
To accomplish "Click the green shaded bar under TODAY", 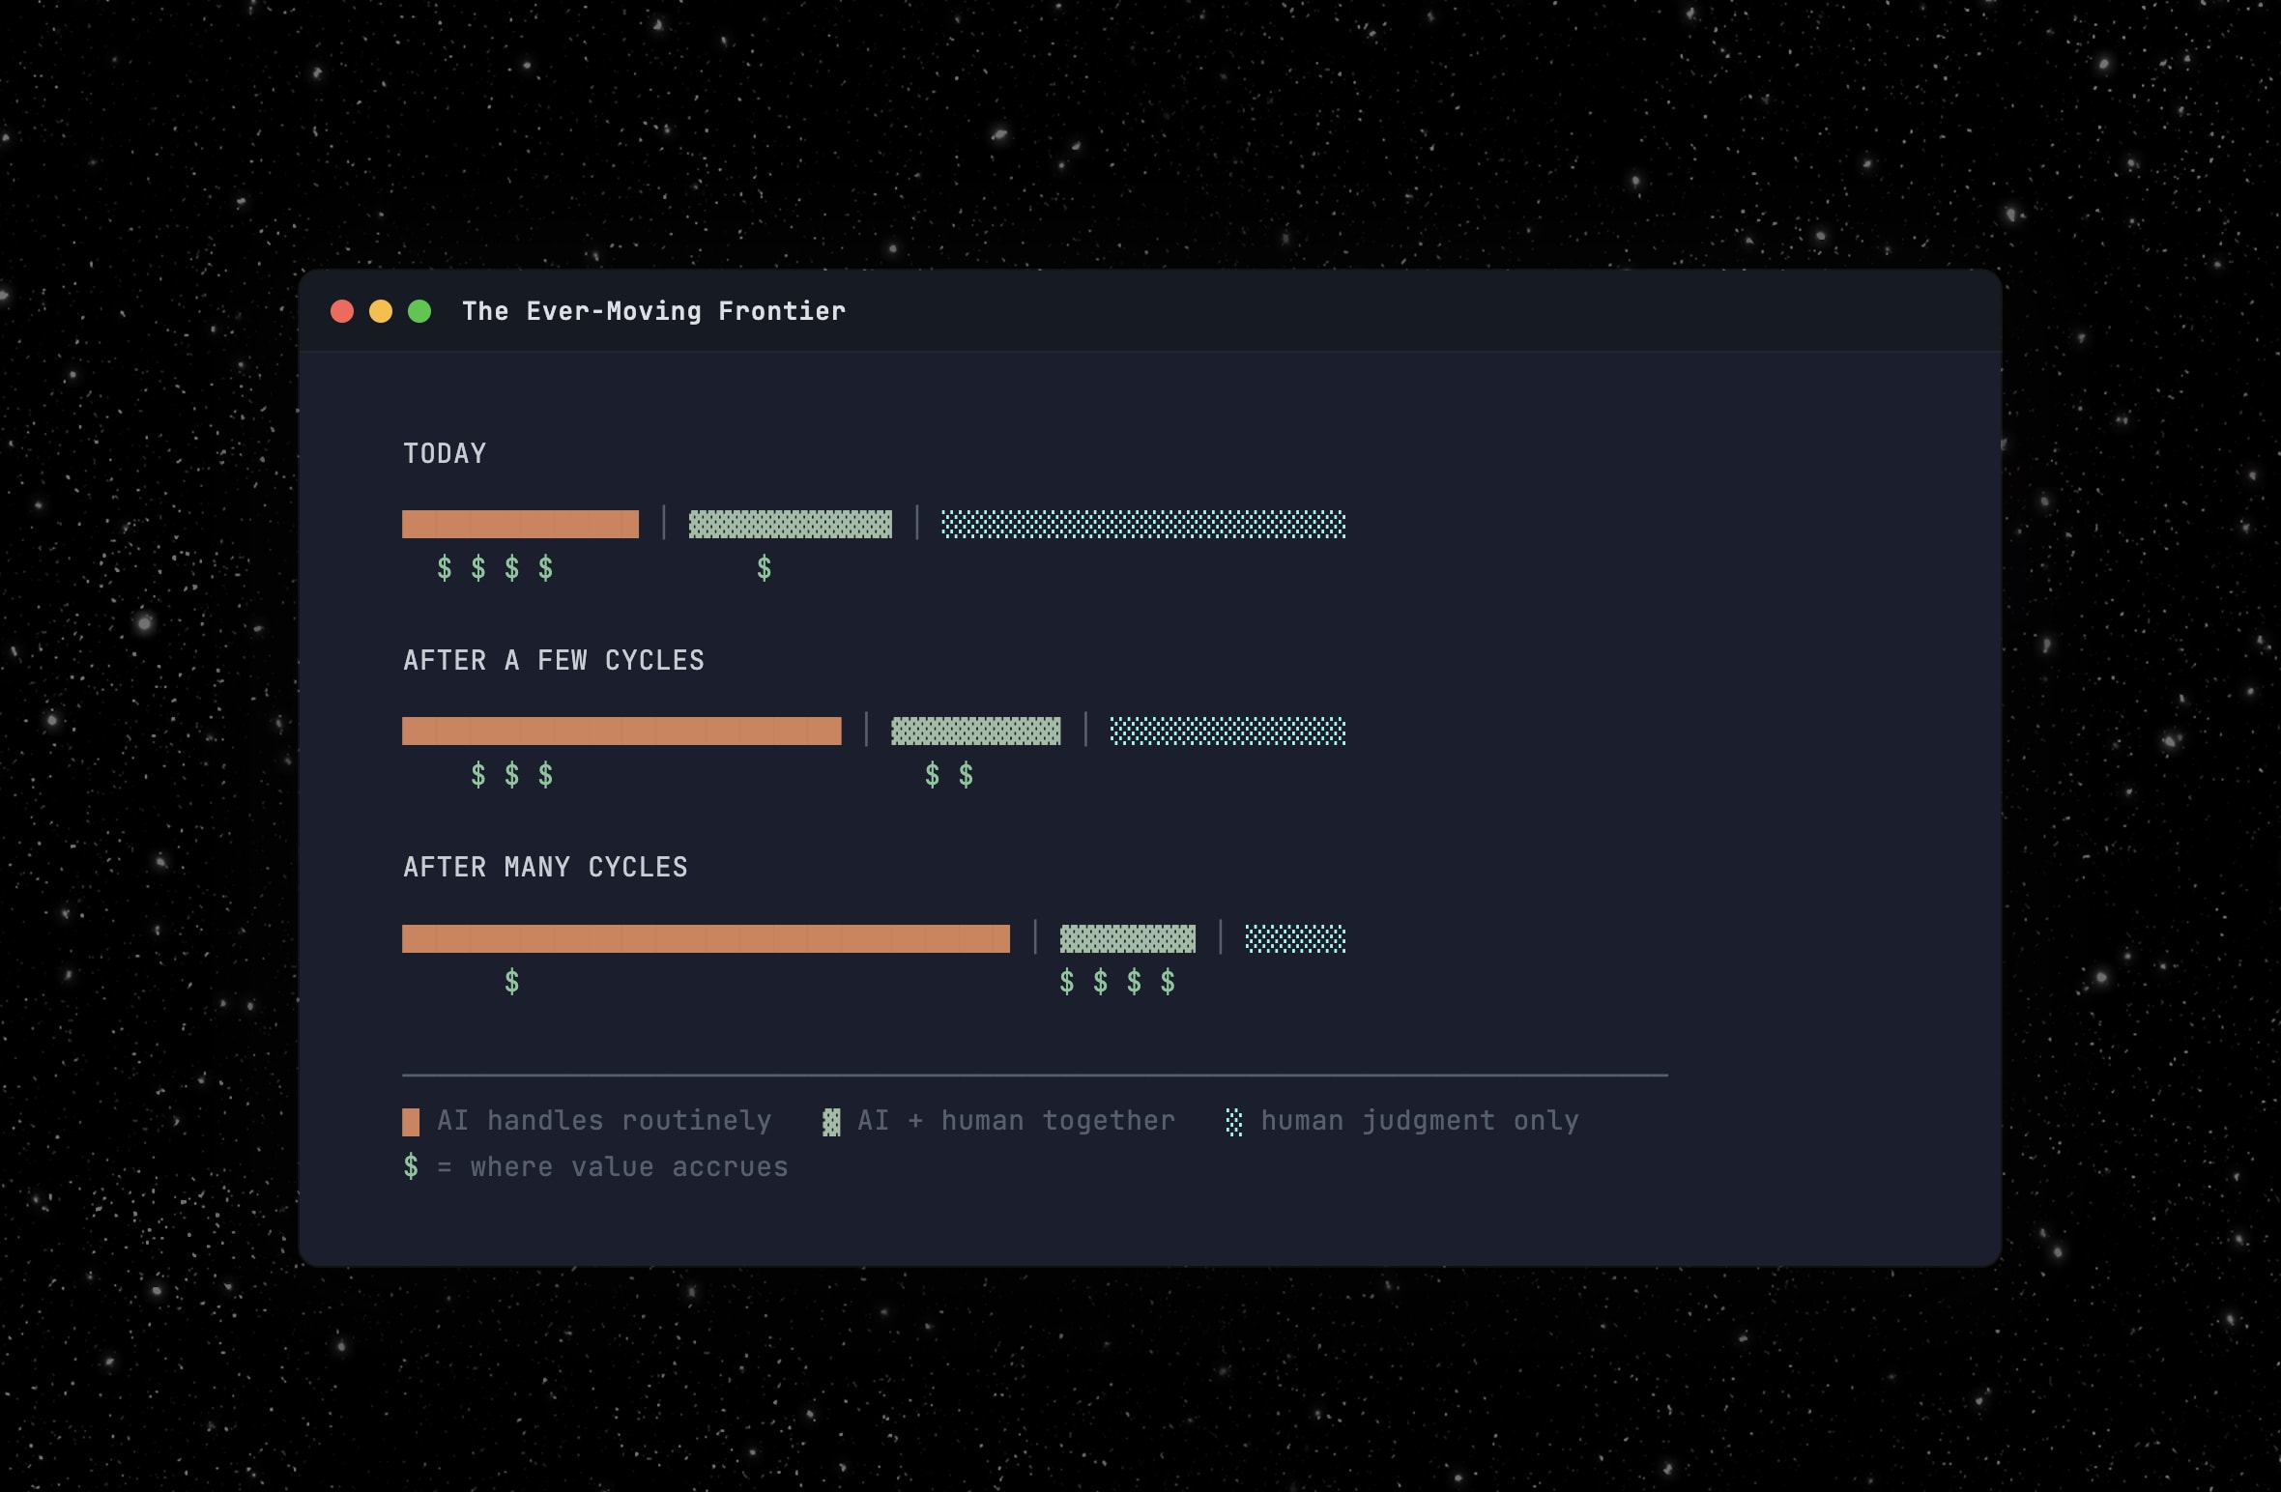I will [790, 524].
